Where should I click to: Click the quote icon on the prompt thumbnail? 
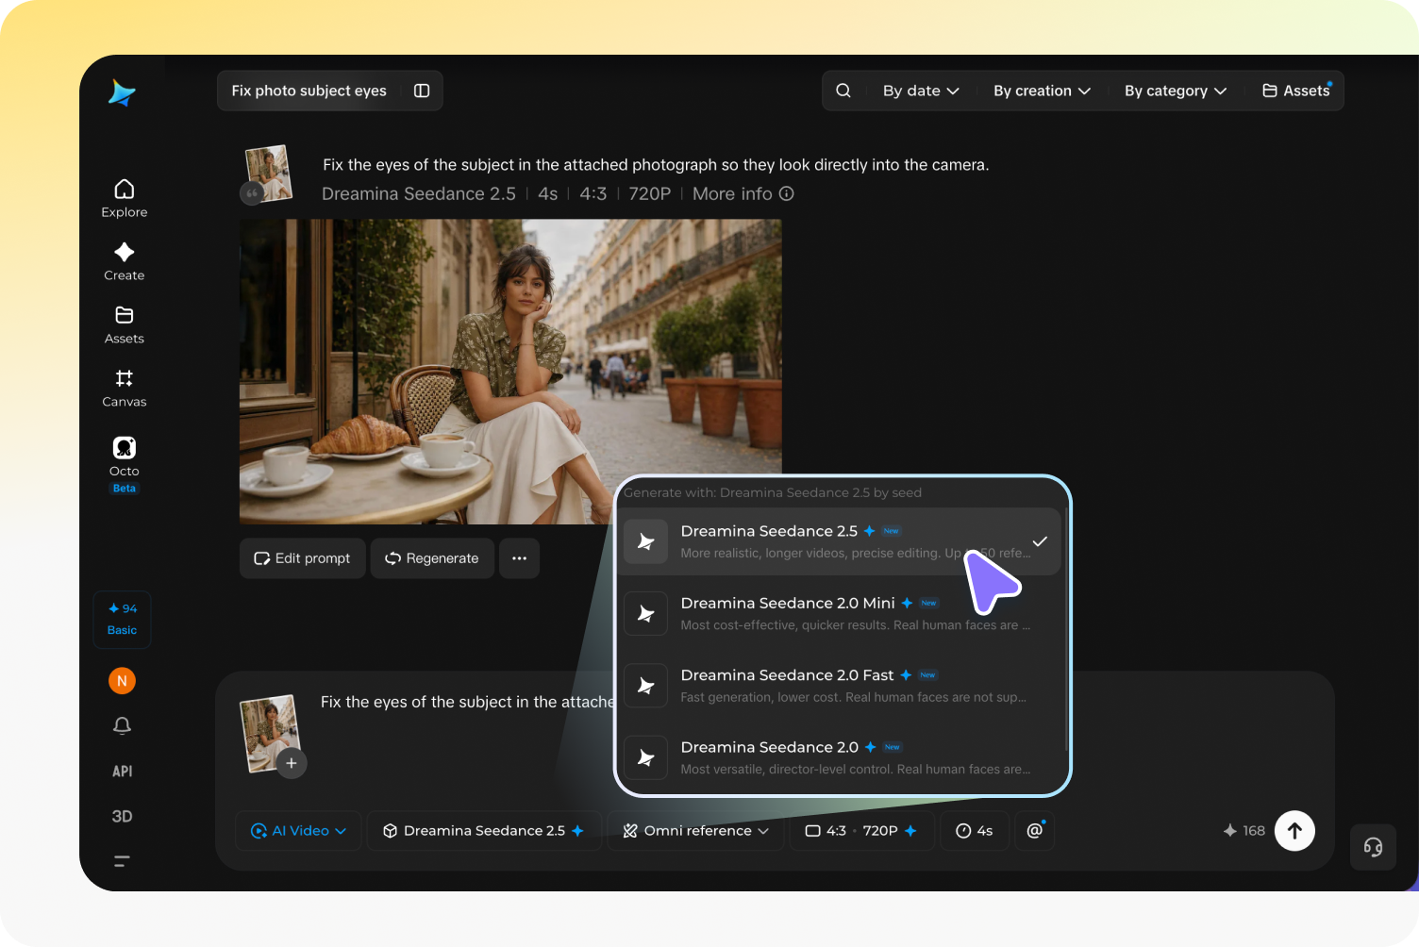251,193
